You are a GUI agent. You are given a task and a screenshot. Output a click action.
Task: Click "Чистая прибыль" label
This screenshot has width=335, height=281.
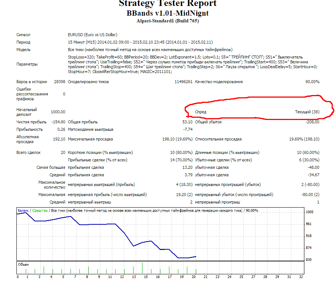(x=31, y=122)
